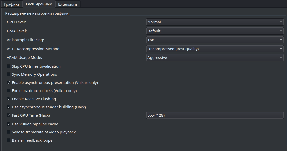The image size is (287, 151).
Task: Enable Sync to framerate of video playback
Action: [x=9, y=132]
